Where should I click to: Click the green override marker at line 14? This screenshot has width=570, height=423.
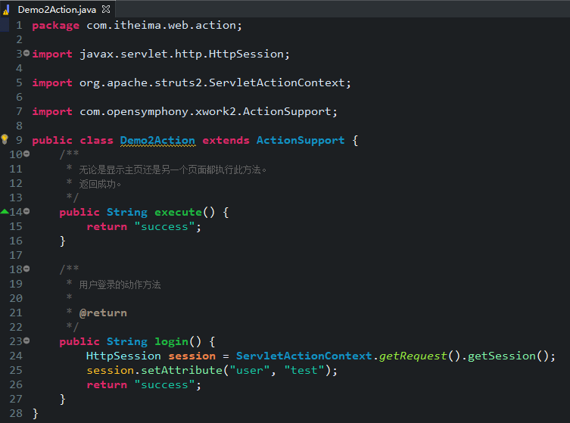(5, 211)
